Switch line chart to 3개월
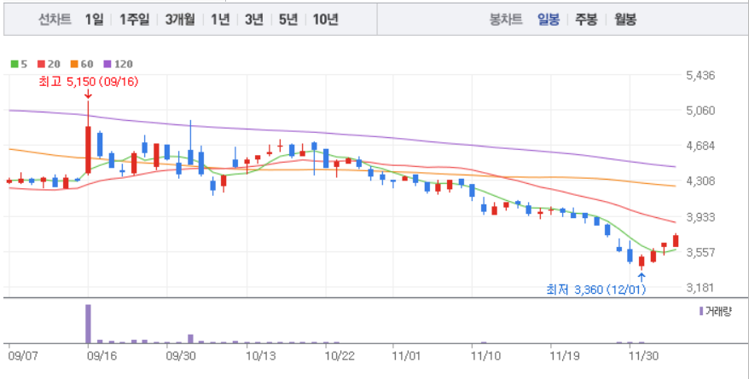Image resolution: width=749 pixels, height=379 pixels. [180, 20]
